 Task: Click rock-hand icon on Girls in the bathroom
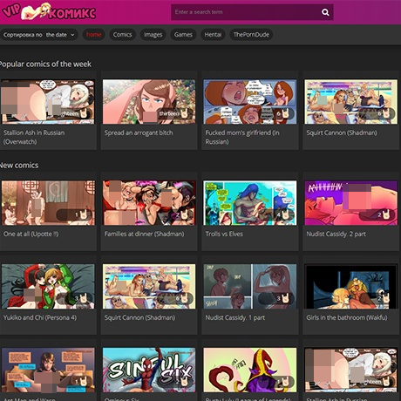pos(386,298)
